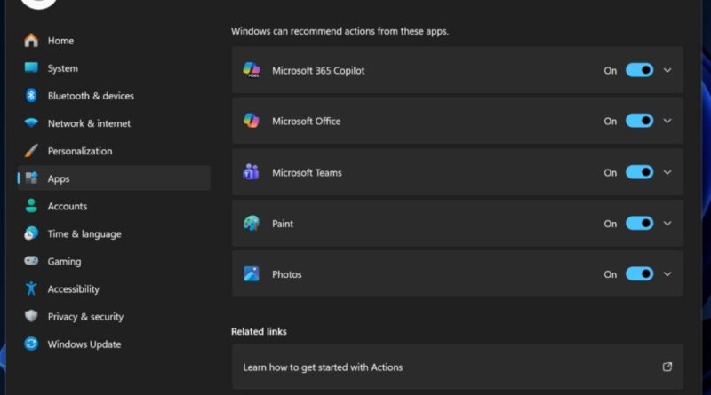Click the Personalization paintbrush icon
Screen dimensions: 711x395
(x=31, y=150)
